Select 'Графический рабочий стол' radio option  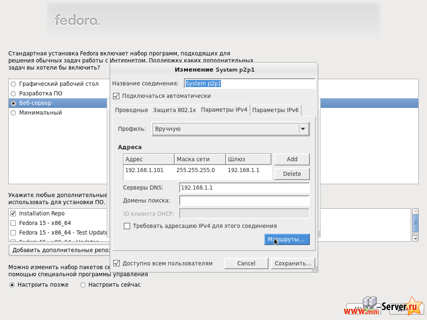13,84
